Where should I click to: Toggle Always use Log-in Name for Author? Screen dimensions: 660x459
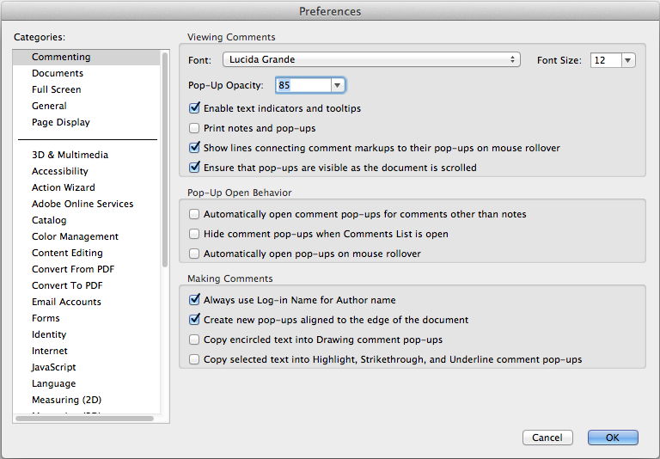(194, 300)
